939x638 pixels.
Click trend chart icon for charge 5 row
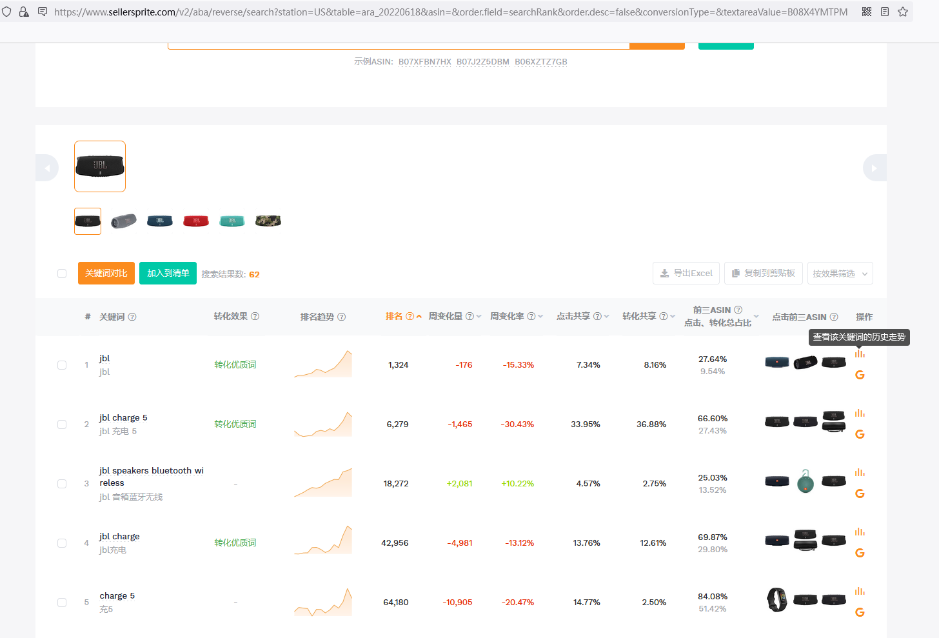pyautogui.click(x=860, y=591)
